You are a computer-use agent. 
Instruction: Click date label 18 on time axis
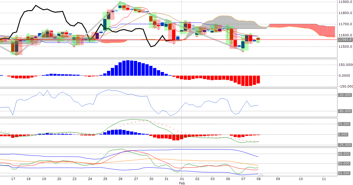point(28,179)
